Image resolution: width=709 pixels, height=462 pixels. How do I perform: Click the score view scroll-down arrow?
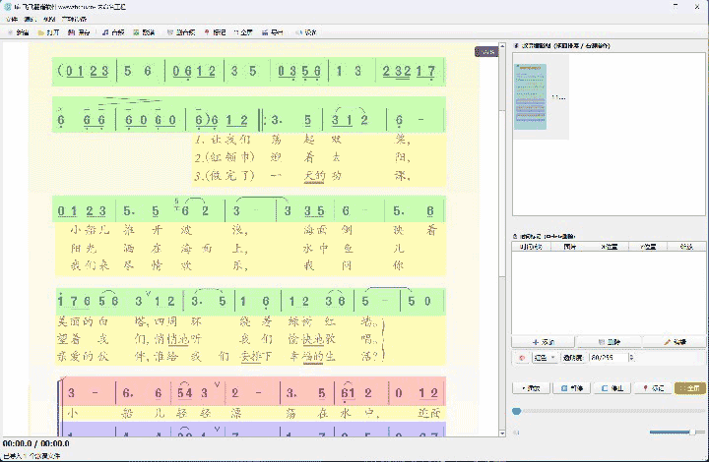(x=502, y=433)
